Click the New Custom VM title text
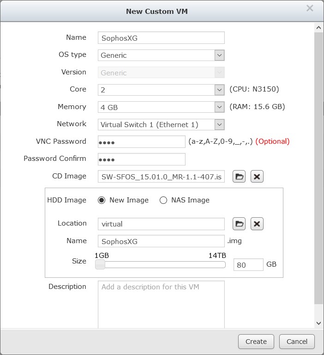The height and width of the screenshot is (355, 324). pos(157,11)
